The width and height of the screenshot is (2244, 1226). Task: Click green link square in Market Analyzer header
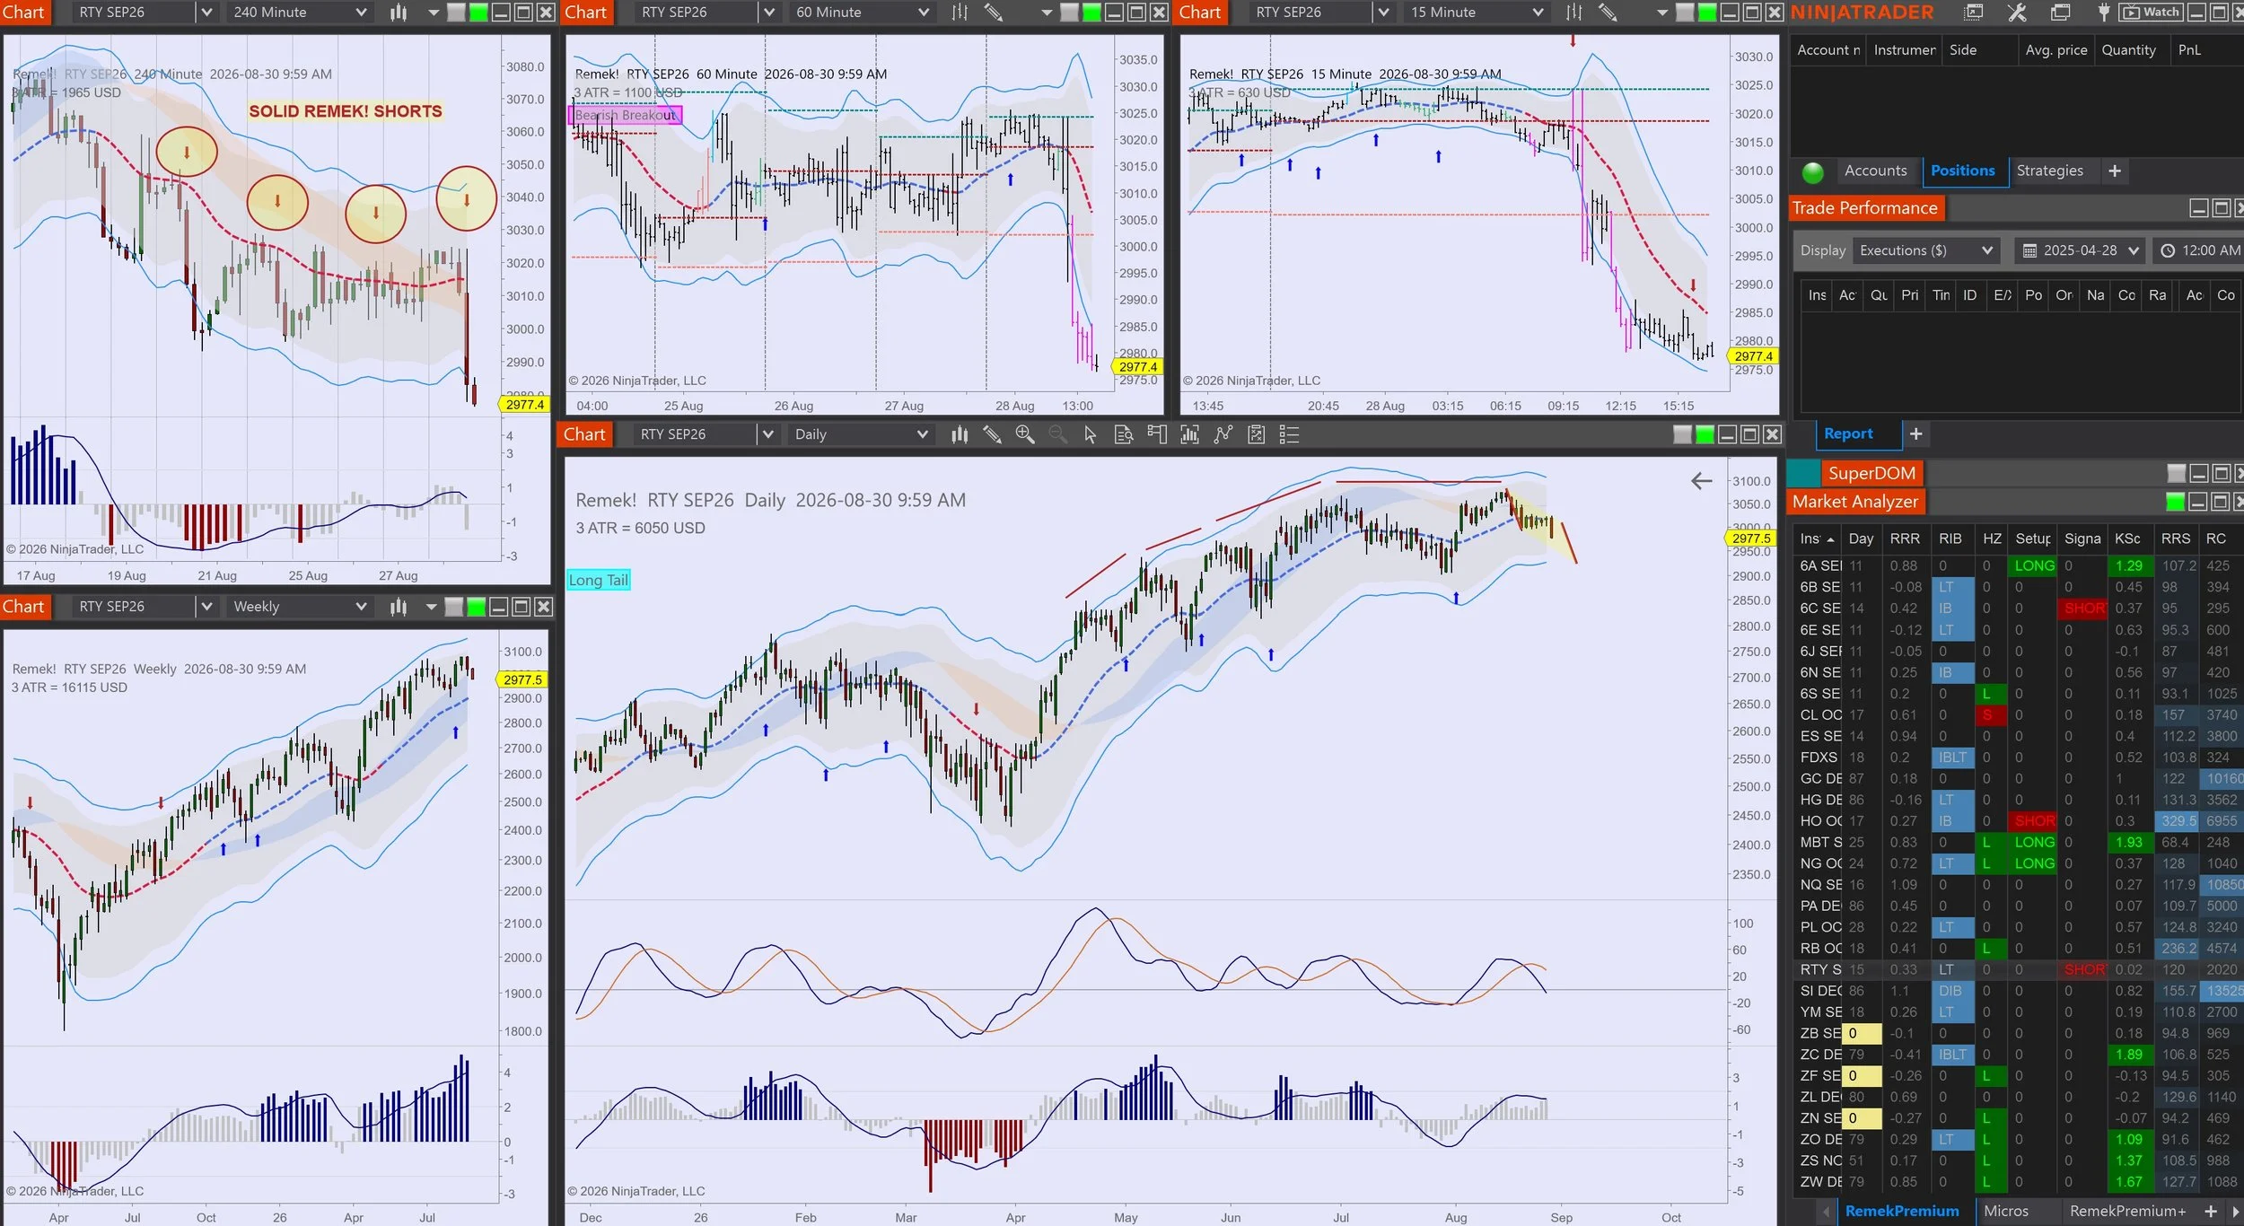2175,502
